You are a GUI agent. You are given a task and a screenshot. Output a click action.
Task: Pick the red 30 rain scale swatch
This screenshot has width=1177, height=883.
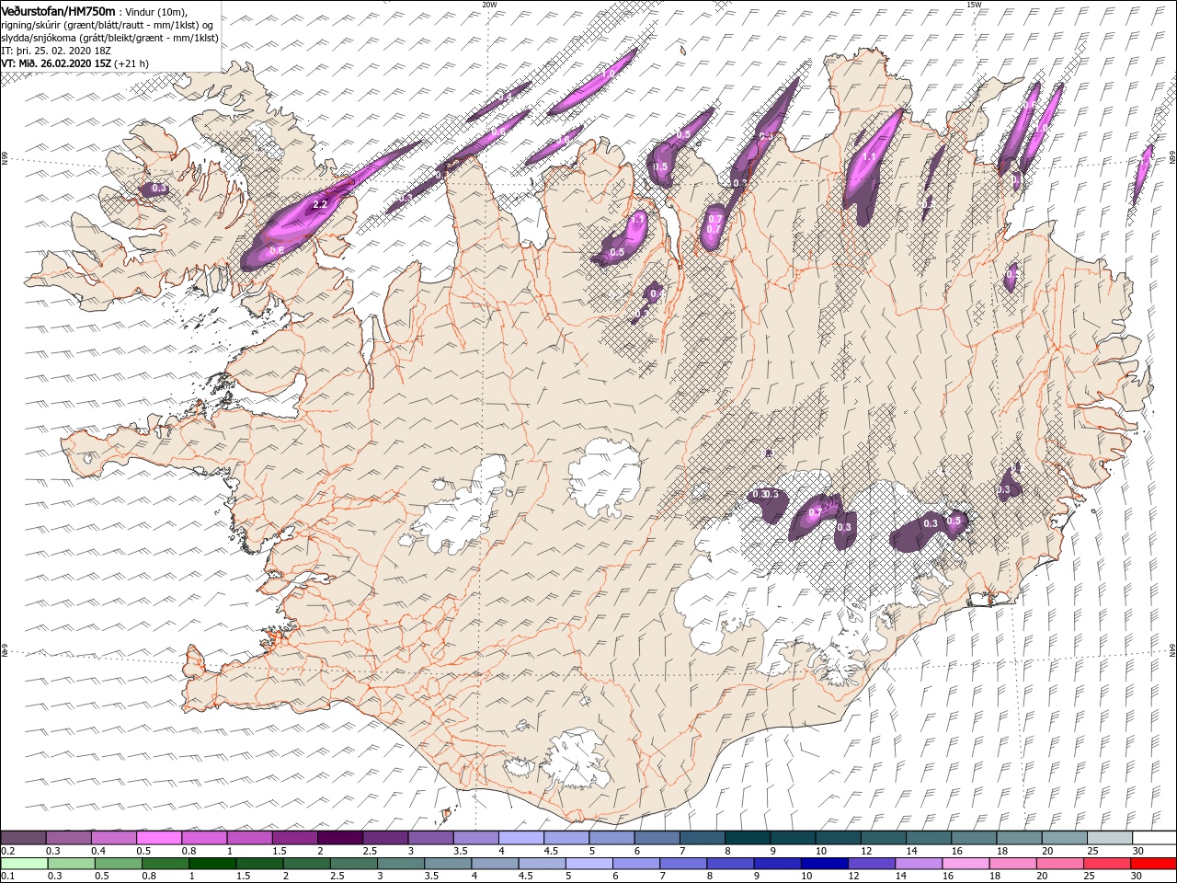coord(1152,864)
